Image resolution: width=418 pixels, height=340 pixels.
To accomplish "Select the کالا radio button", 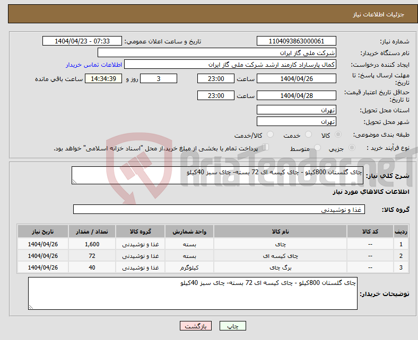I will click(338, 135).
